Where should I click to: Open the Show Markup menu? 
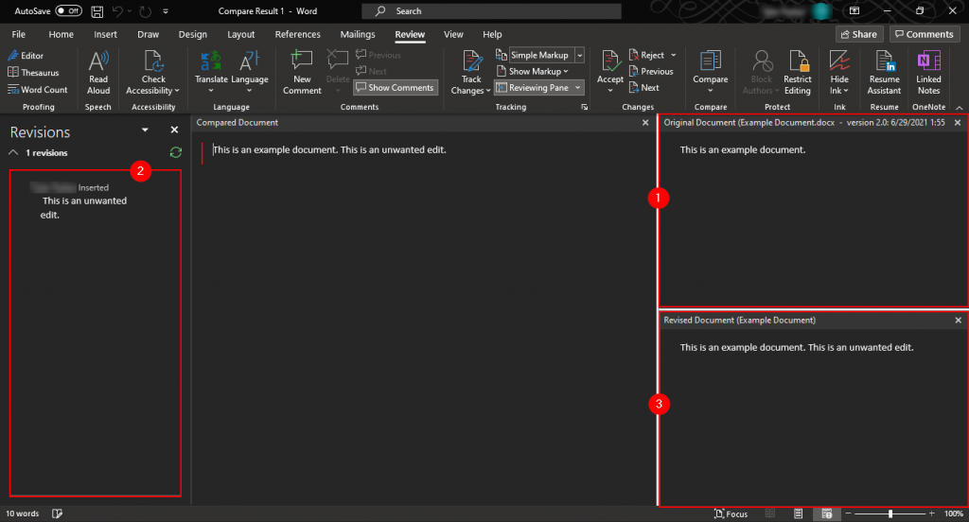533,72
